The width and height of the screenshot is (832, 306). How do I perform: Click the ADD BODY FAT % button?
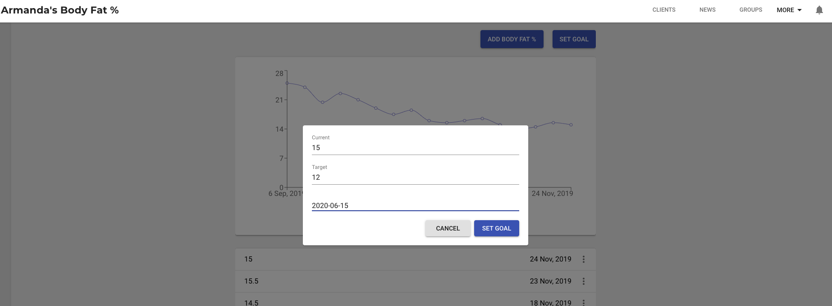click(x=512, y=39)
